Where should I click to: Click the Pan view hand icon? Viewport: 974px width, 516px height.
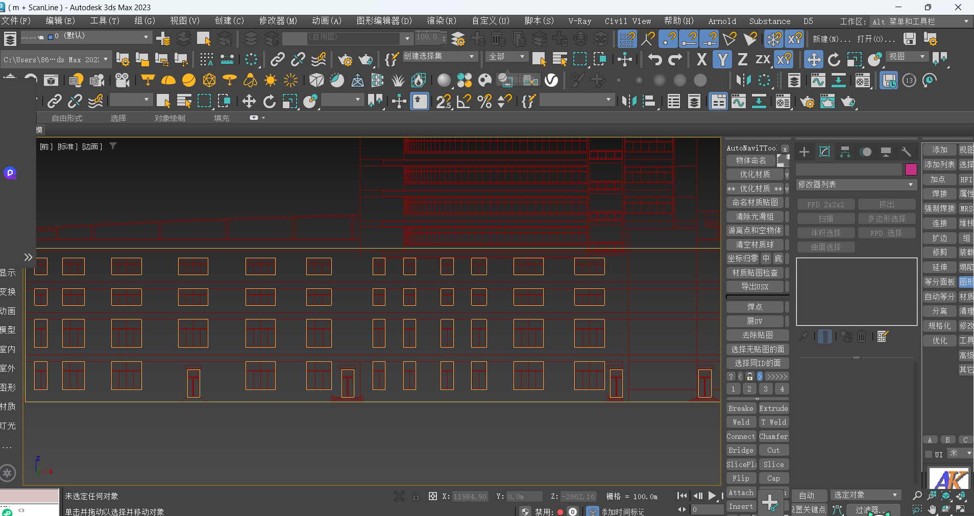pos(932,509)
